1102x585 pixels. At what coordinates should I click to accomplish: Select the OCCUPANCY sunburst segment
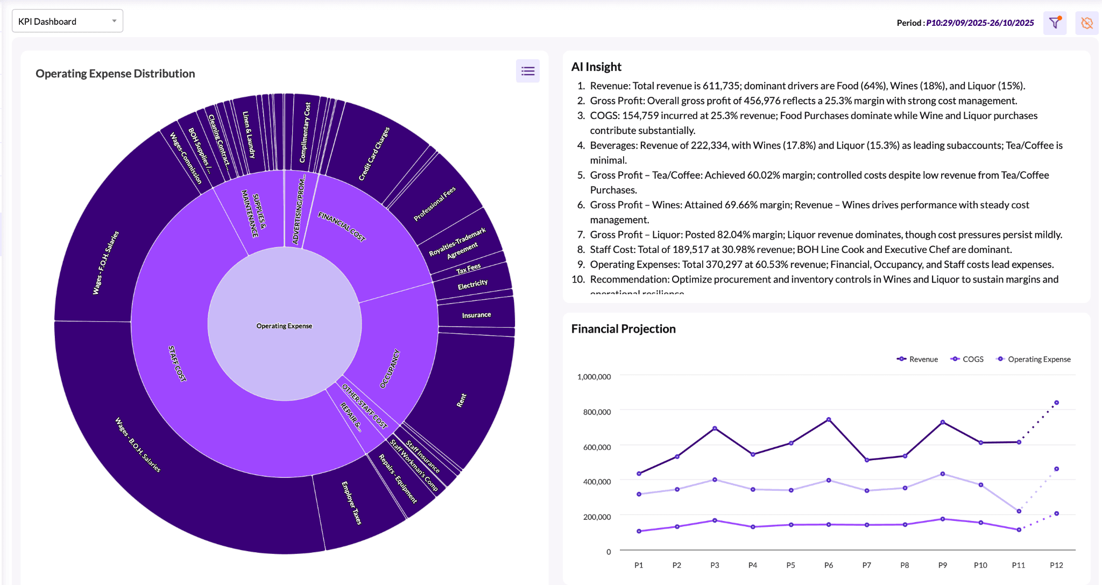391,369
